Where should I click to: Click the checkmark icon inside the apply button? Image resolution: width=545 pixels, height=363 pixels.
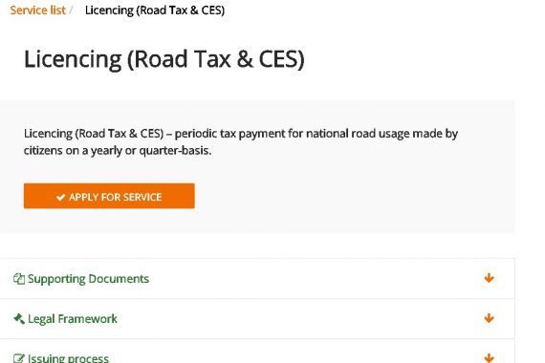[x=61, y=198]
